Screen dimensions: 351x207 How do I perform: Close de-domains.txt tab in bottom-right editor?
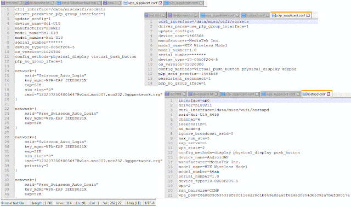pos(216,94)
